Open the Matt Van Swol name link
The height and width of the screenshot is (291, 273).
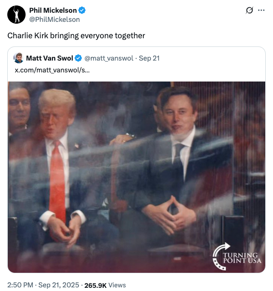pos(49,58)
